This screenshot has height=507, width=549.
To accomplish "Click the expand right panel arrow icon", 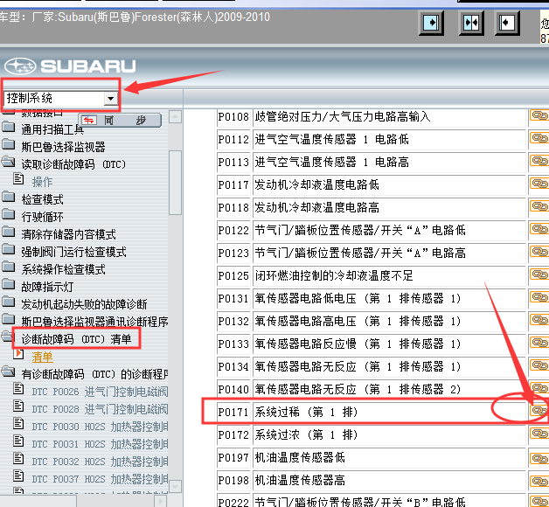I will tap(431, 23).
